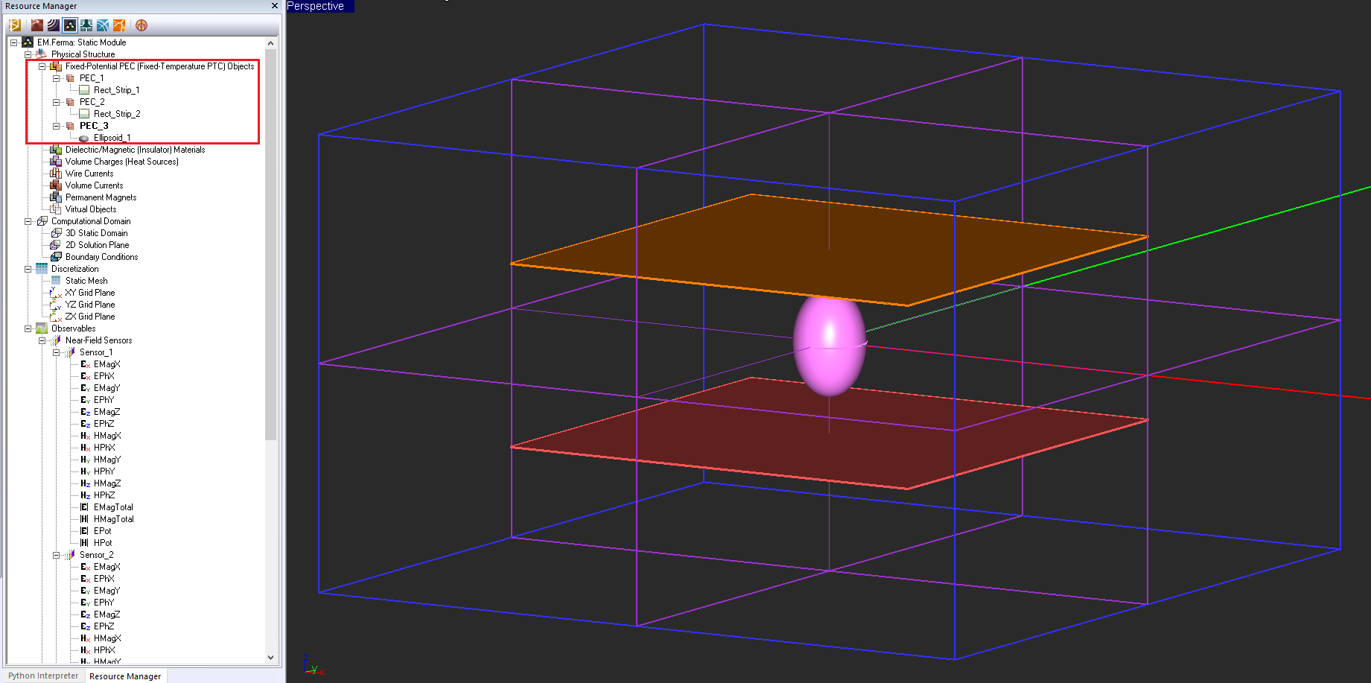Collapse the Computational Domain node

(x=28, y=221)
